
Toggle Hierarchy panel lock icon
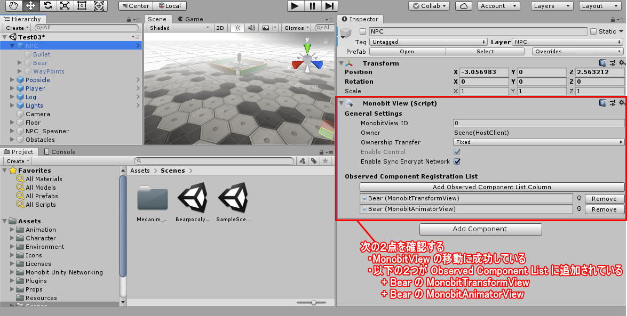[x=129, y=19]
